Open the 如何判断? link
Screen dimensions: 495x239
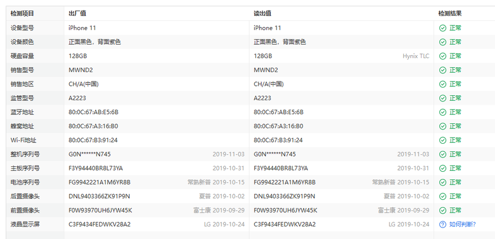point(463,225)
